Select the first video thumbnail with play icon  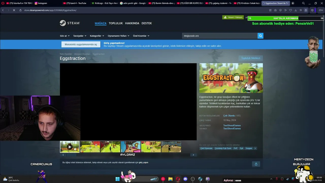70,147
